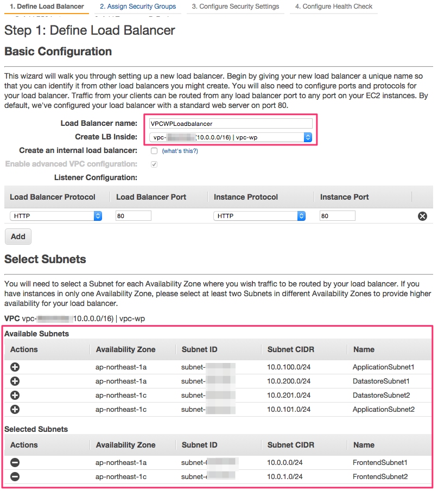This screenshot has height=491, width=438.
Task: Focus the Instance Port input field
Action: [337, 216]
